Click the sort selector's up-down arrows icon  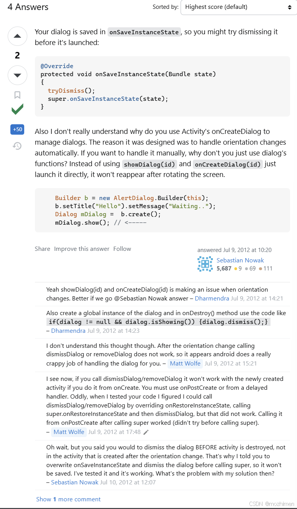[x=290, y=7]
